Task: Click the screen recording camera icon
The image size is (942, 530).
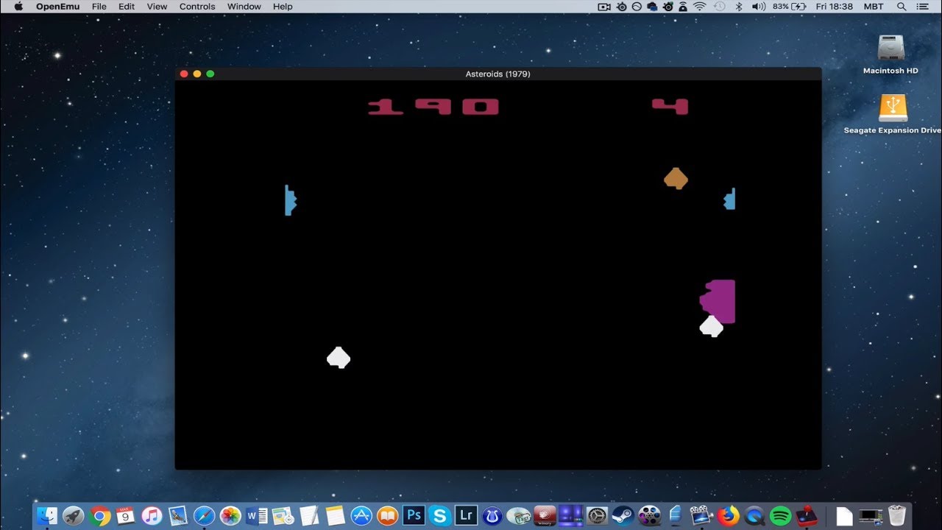Action: pyautogui.click(x=604, y=7)
